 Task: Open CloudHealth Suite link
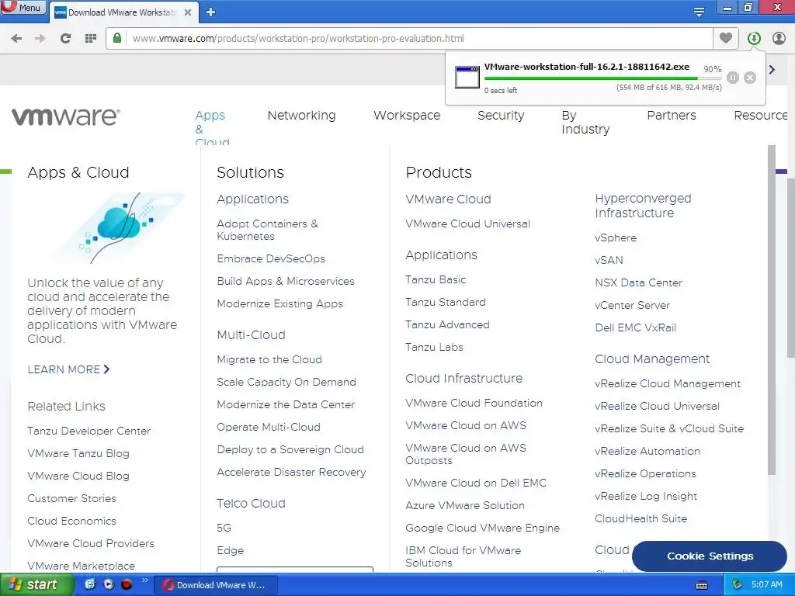pyautogui.click(x=641, y=518)
